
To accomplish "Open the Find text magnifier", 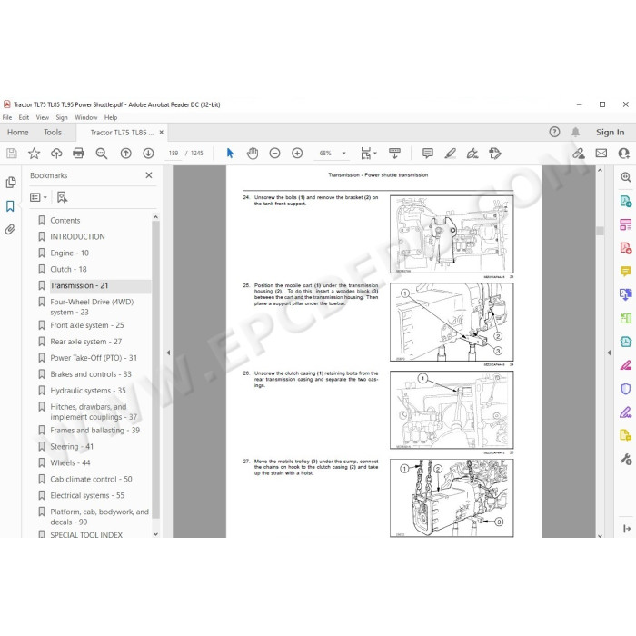I will coord(102,154).
